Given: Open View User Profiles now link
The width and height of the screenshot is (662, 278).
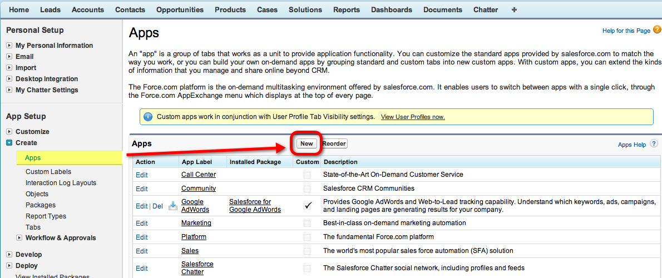Looking at the screenshot, I should [413, 117].
